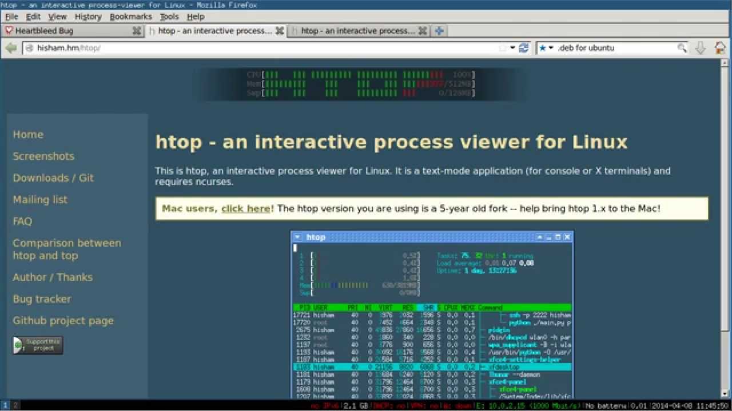
Task: Click the scrollbar up arrow
Action: [x=725, y=63]
